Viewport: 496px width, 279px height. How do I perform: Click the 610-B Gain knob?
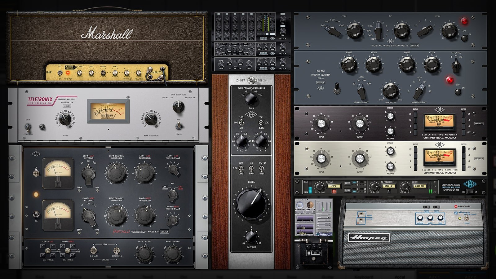point(251,99)
